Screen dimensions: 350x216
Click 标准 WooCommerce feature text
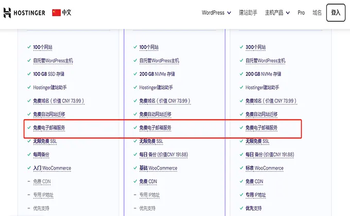pyautogui.click(x=264, y=168)
